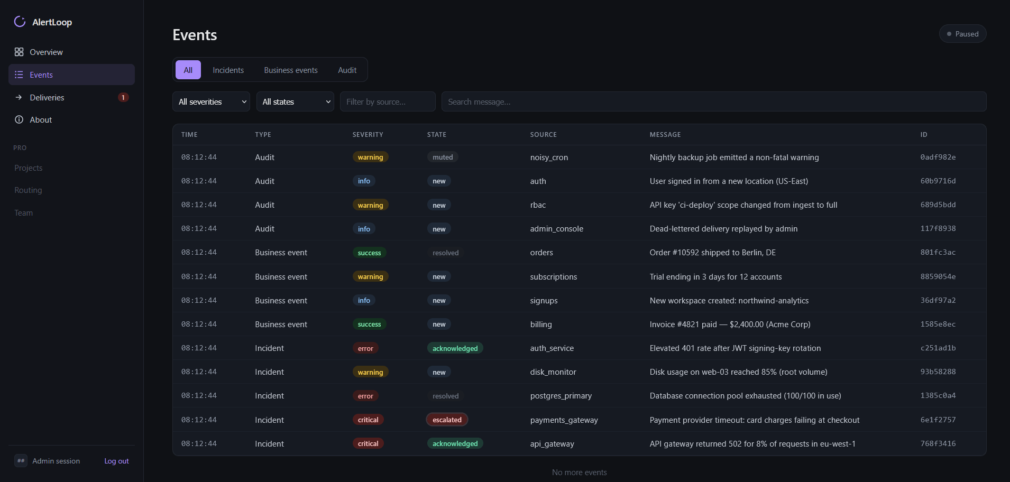Image resolution: width=1010 pixels, height=482 pixels.
Task: Click the success badge on the billing row
Action: 369,324
